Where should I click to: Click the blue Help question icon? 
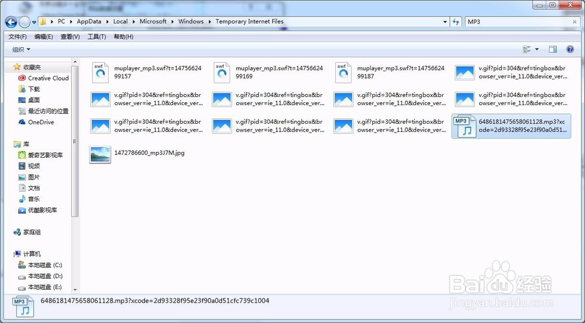click(x=570, y=49)
